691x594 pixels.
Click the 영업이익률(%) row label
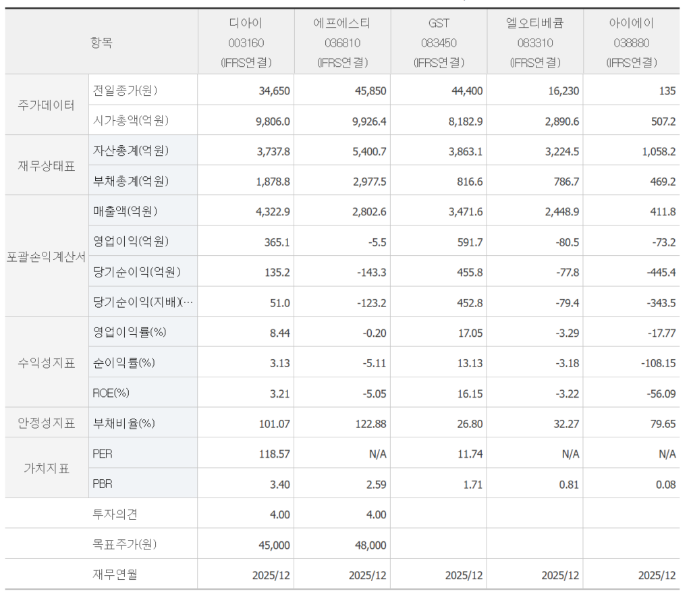click(x=130, y=332)
